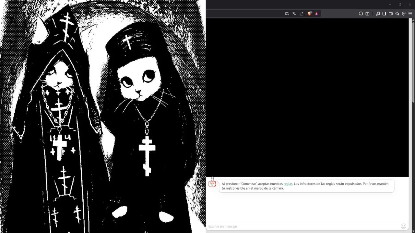The image size is (415, 233).
Task: Open the Brave Rewards triangle icon
Action: point(316,14)
